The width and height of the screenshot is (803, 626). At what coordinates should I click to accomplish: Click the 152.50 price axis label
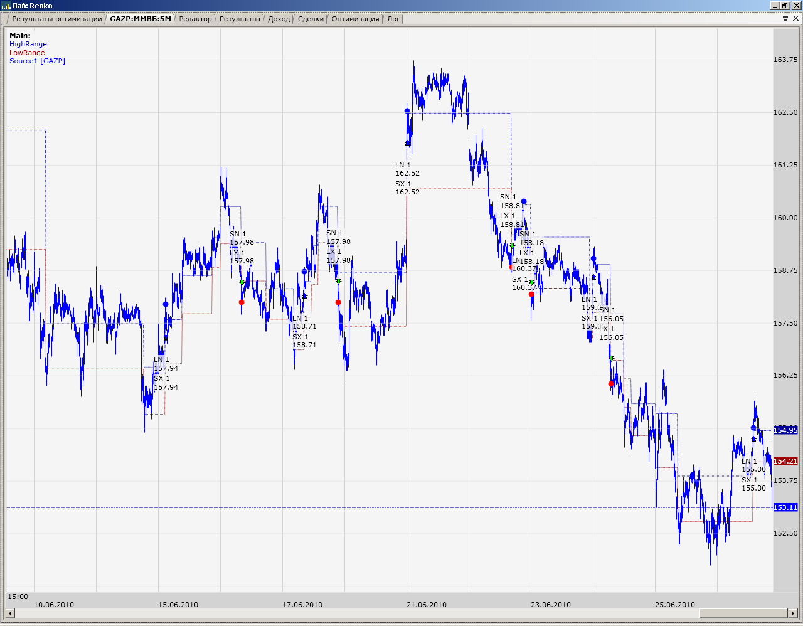coord(785,533)
